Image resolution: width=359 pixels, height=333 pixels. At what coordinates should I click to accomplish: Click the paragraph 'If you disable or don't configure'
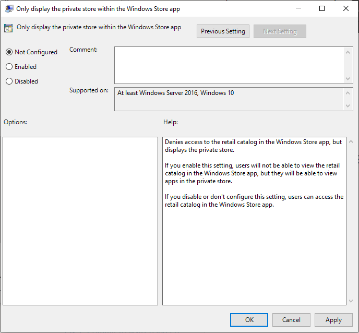point(254,200)
